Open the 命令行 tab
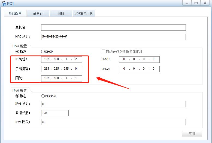 [x=38, y=13]
